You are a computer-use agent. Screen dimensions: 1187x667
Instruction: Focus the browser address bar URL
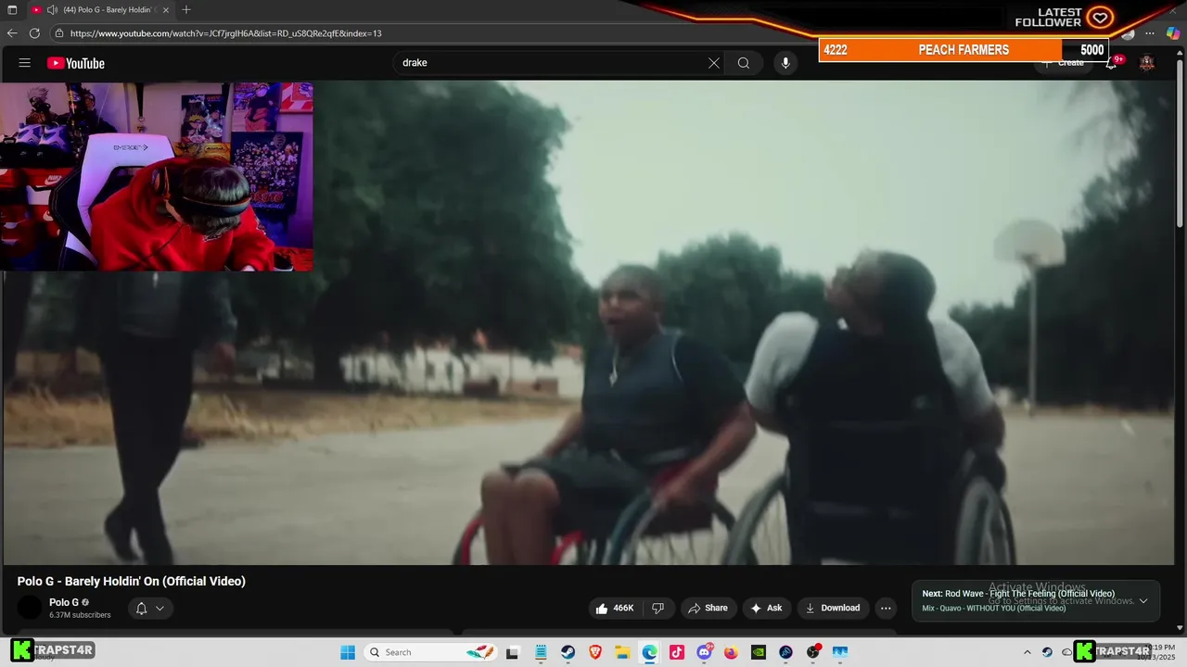click(226, 33)
